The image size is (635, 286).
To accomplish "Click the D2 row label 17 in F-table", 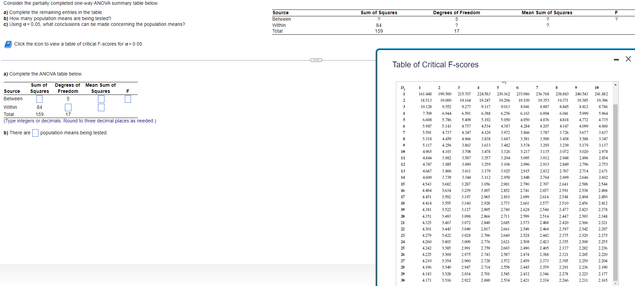I will 403,197.
